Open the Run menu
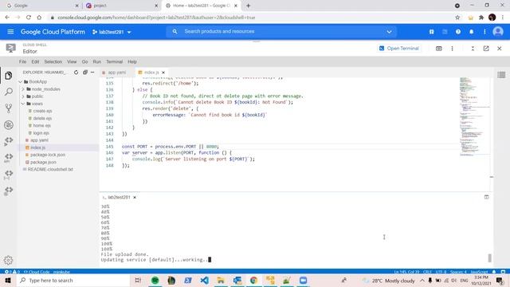Viewport: 510px width, 287px height. click(97, 61)
